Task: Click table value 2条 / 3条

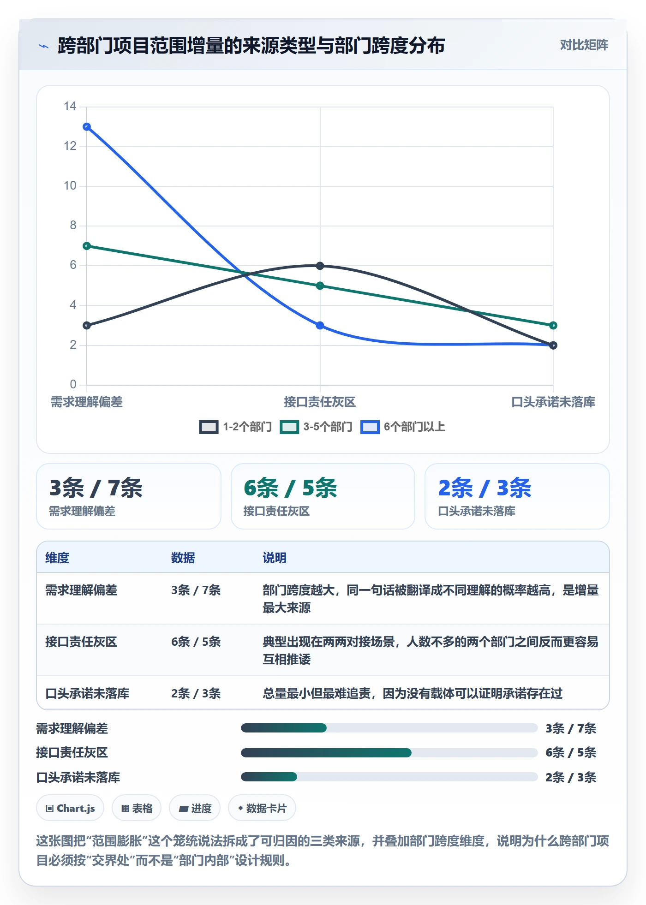Action: click(196, 693)
